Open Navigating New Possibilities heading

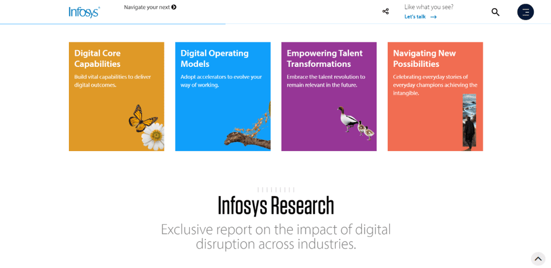[x=424, y=58]
